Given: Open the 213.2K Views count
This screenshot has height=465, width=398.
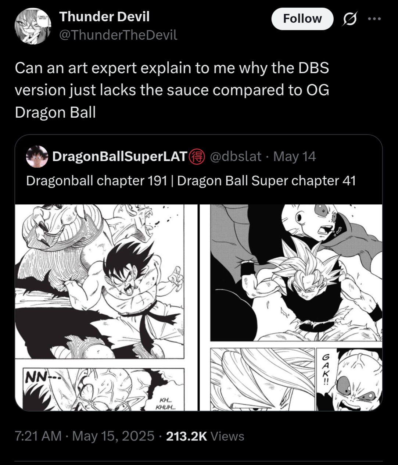Looking at the screenshot, I should pos(205,436).
